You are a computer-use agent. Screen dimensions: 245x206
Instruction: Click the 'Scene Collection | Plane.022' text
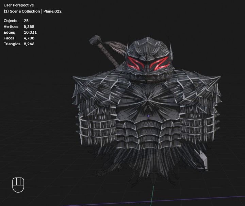[x=36, y=11]
